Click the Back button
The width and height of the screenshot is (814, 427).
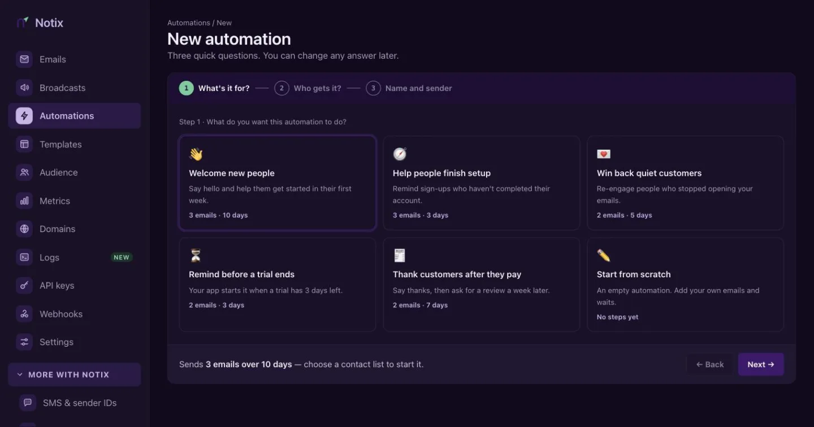[x=710, y=364]
